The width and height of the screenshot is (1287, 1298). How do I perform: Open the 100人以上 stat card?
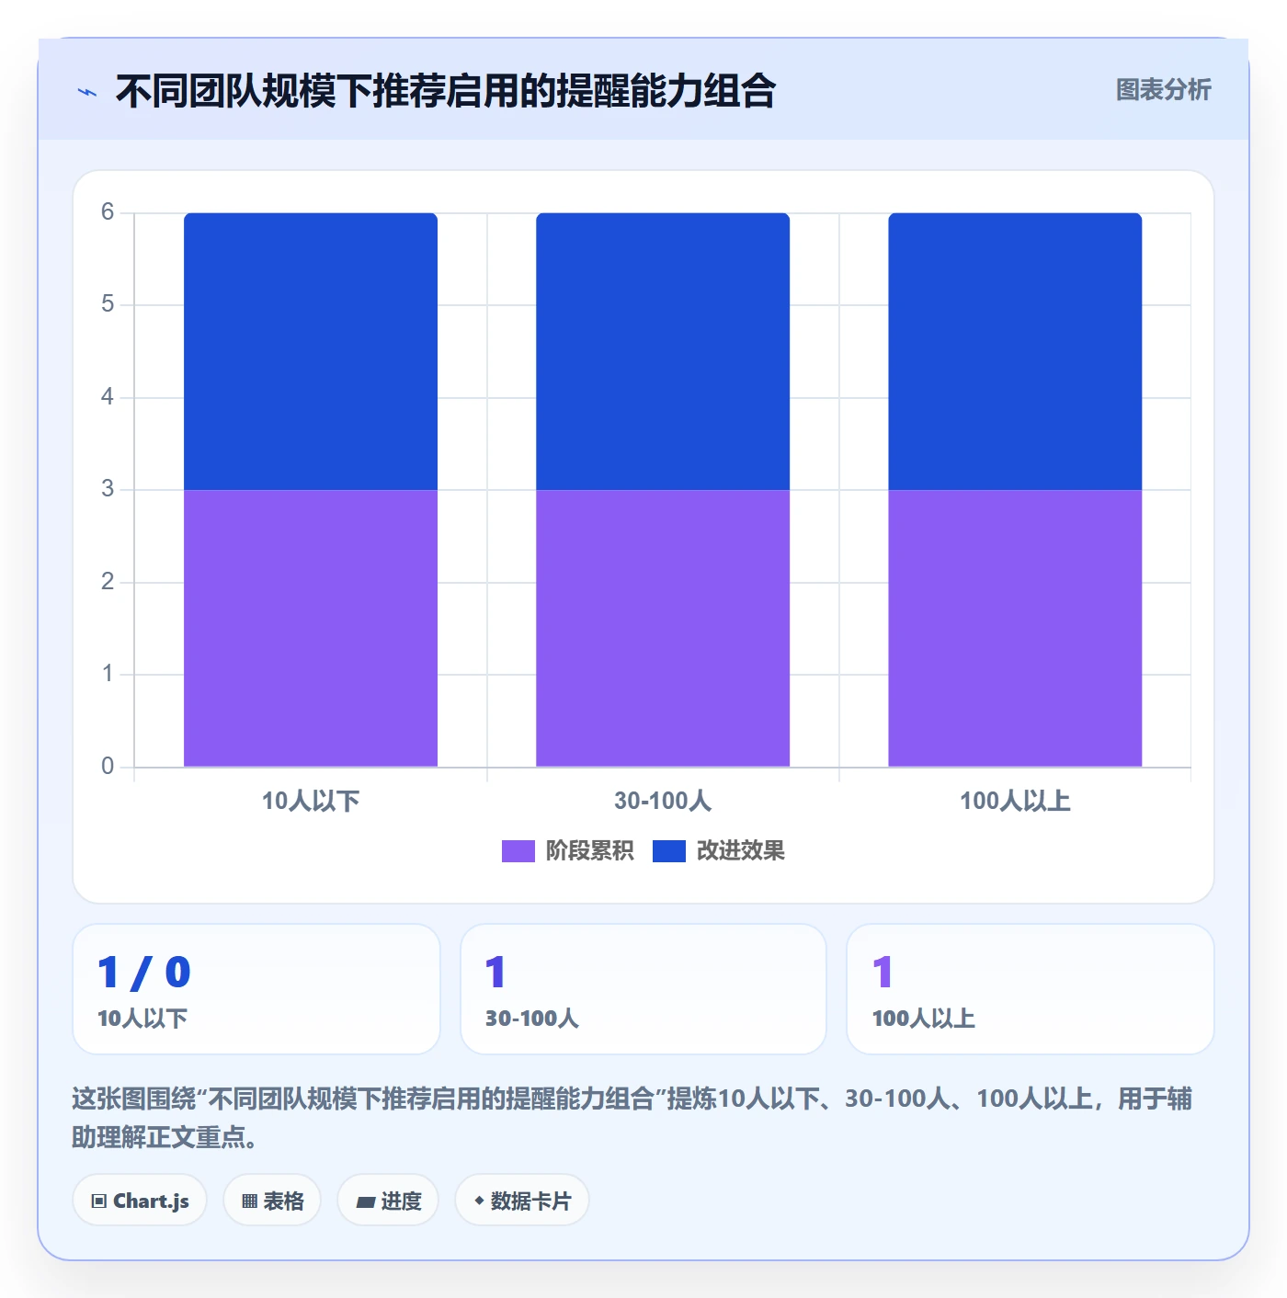(1031, 989)
